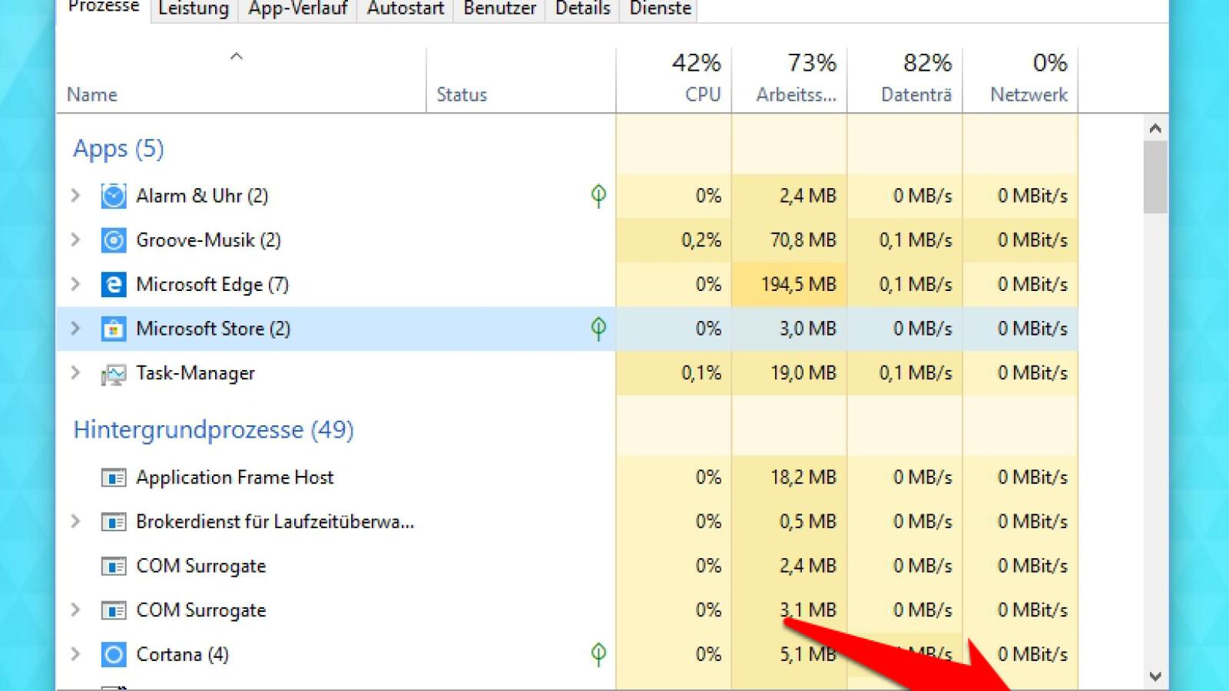Viewport: 1229px width, 691px height.
Task: Select the Apps (5) group heading
Action: point(118,148)
